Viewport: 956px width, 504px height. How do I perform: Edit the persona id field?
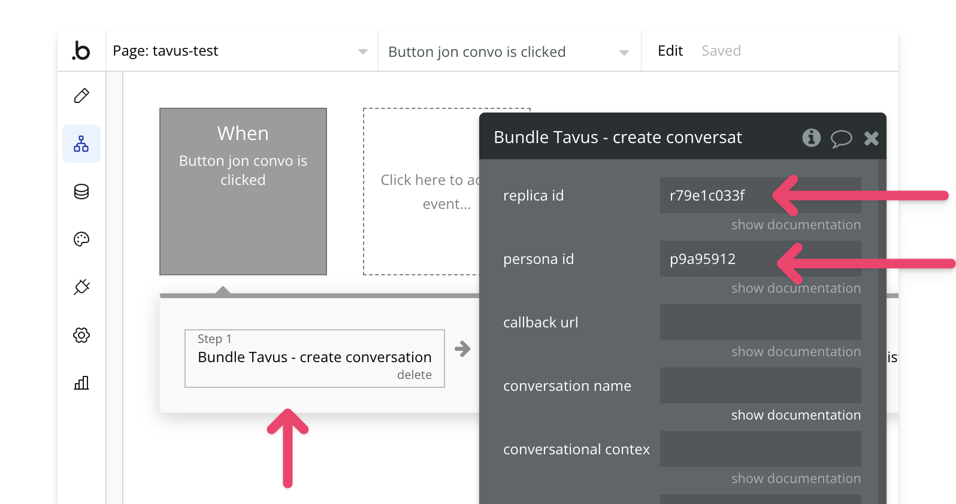pos(761,259)
